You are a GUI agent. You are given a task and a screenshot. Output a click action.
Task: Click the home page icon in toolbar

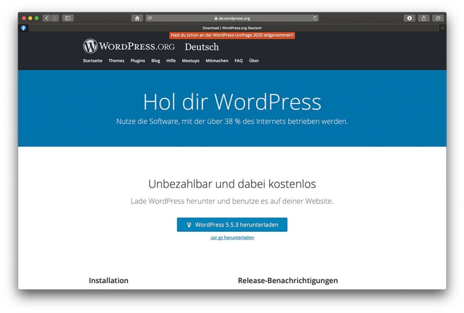(x=137, y=18)
